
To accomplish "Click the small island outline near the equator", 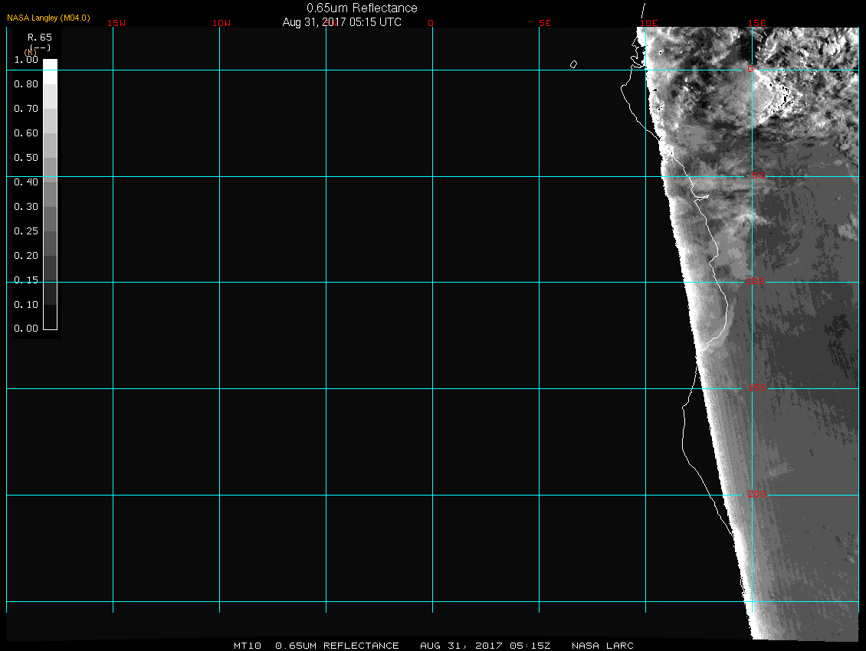I will 573,64.
